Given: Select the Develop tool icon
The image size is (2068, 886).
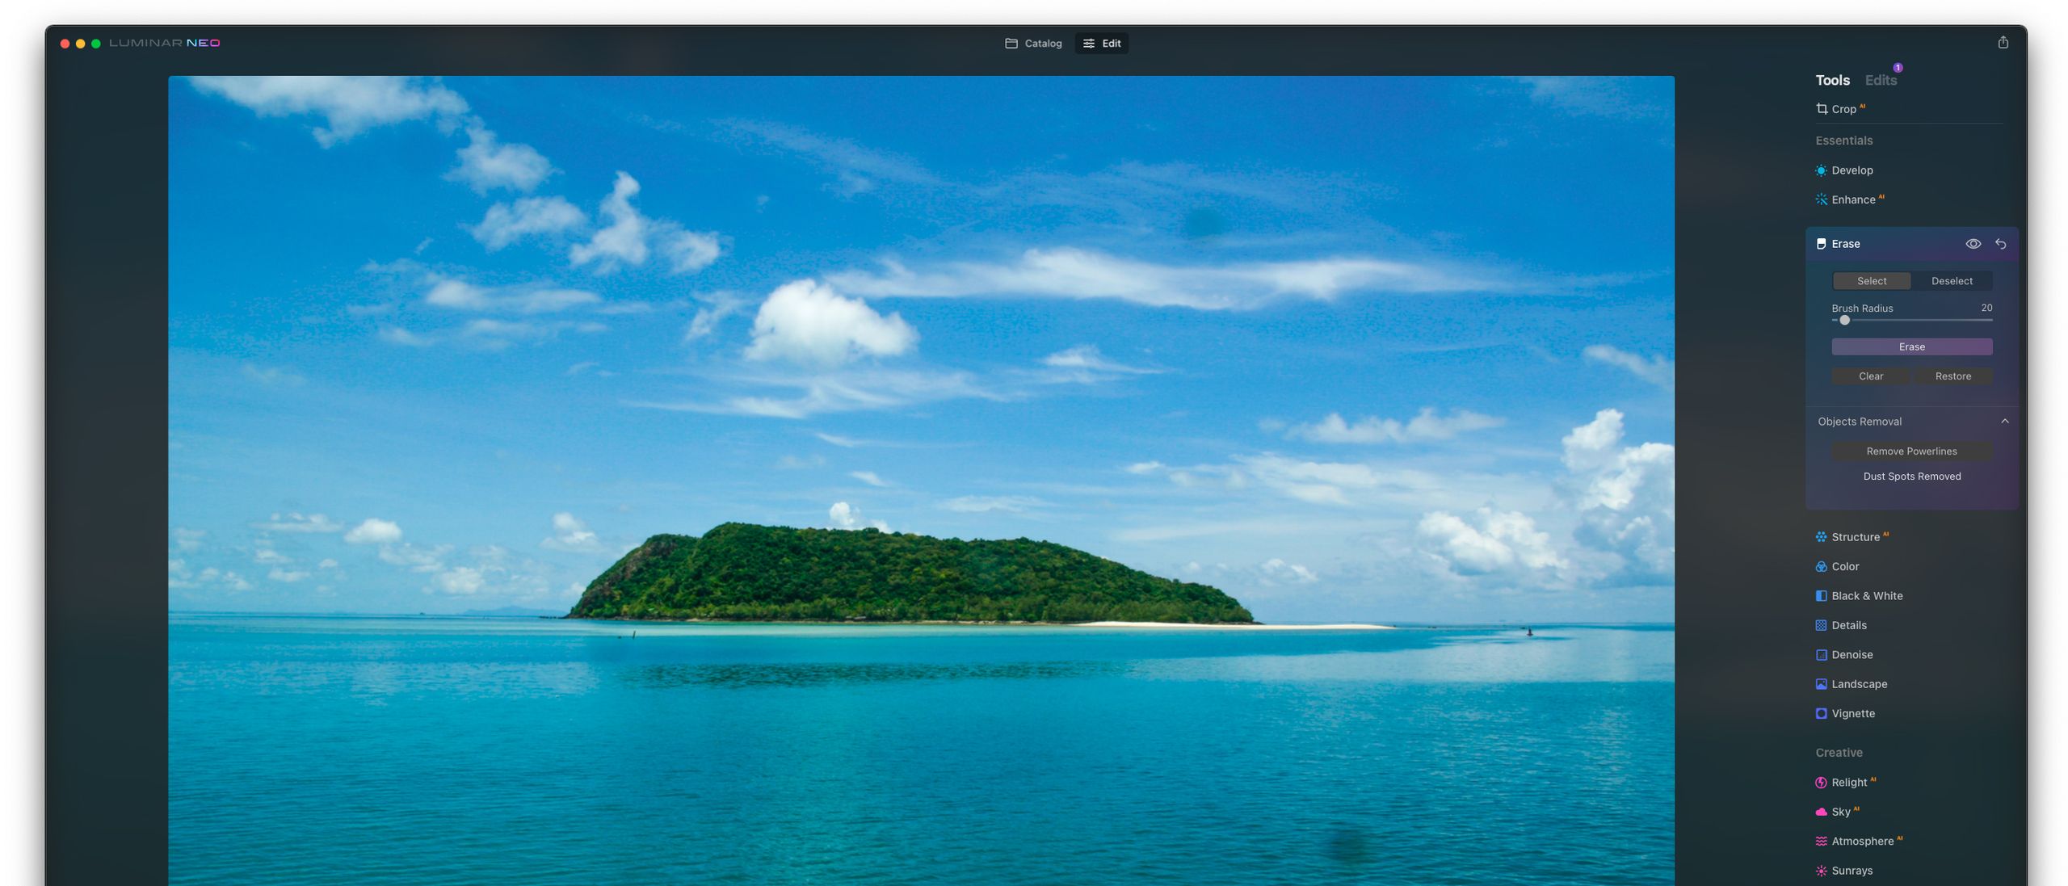Looking at the screenshot, I should pos(1822,170).
